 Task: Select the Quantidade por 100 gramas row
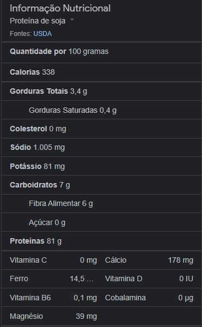tap(101, 52)
